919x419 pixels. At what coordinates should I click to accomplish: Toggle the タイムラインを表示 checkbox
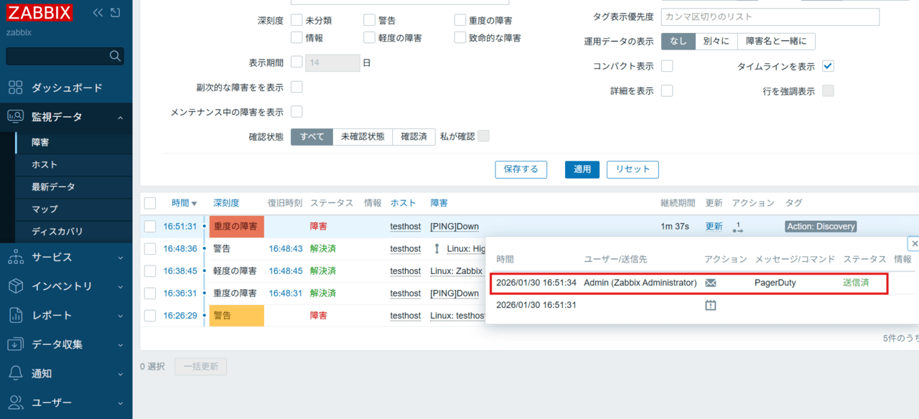tap(828, 66)
